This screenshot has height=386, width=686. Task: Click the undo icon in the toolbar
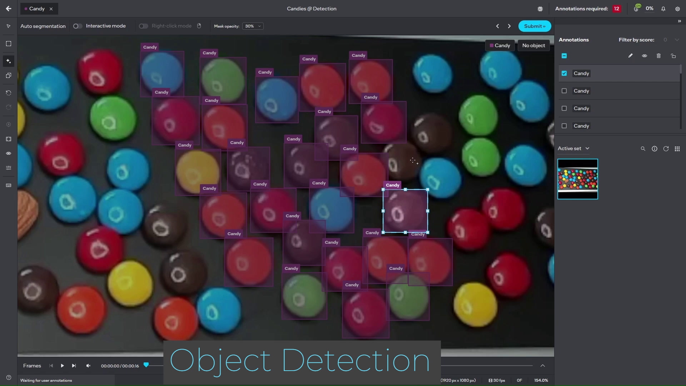(8, 93)
